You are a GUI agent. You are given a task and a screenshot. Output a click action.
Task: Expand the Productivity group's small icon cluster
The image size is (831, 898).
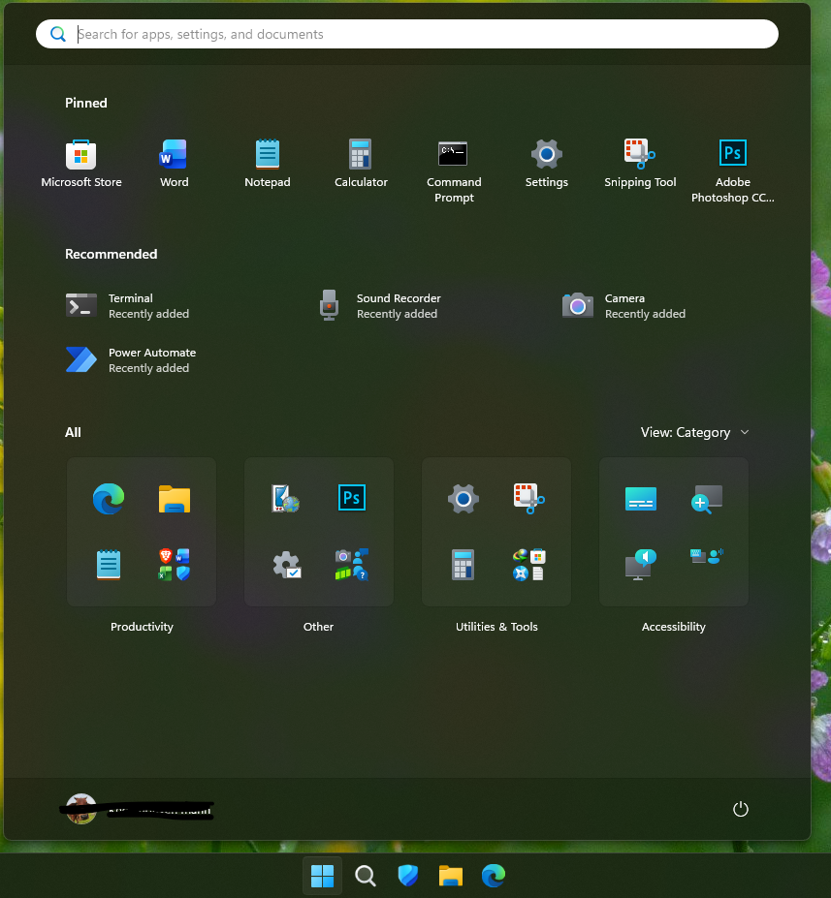pyautogui.click(x=175, y=565)
